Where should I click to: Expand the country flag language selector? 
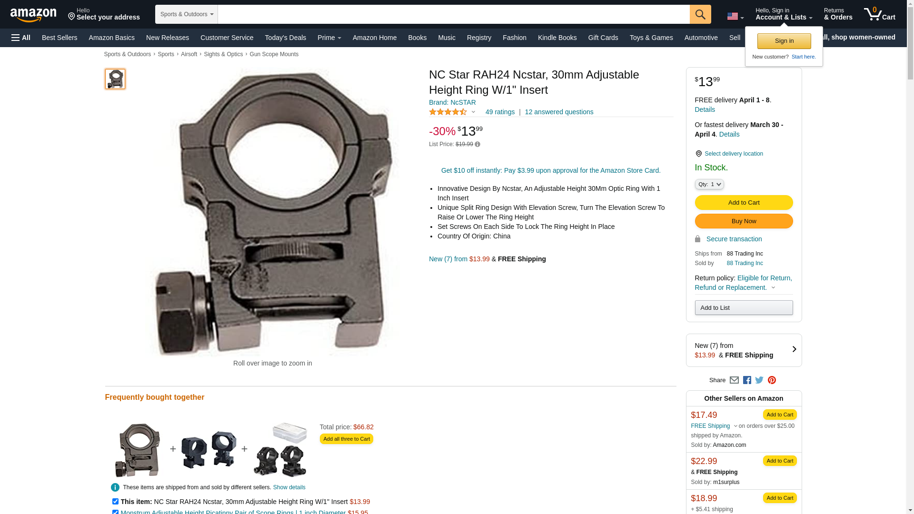735,17
